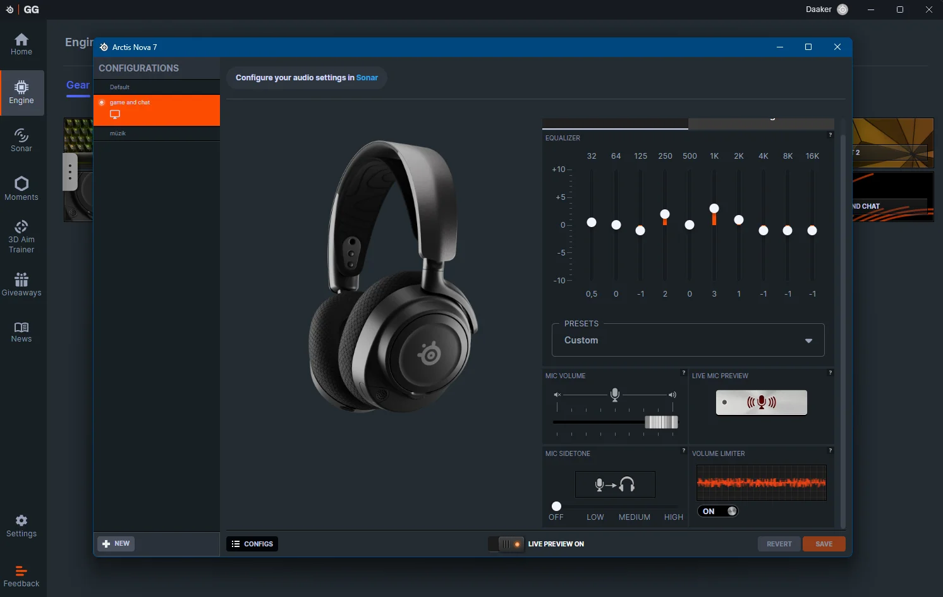Screen dimensions: 943x597
Task: Click the Arctis Nova 7 window logo icon
Action: coord(104,47)
